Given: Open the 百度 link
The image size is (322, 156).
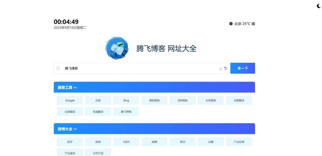Looking at the screenshot, I should click(98, 101).
